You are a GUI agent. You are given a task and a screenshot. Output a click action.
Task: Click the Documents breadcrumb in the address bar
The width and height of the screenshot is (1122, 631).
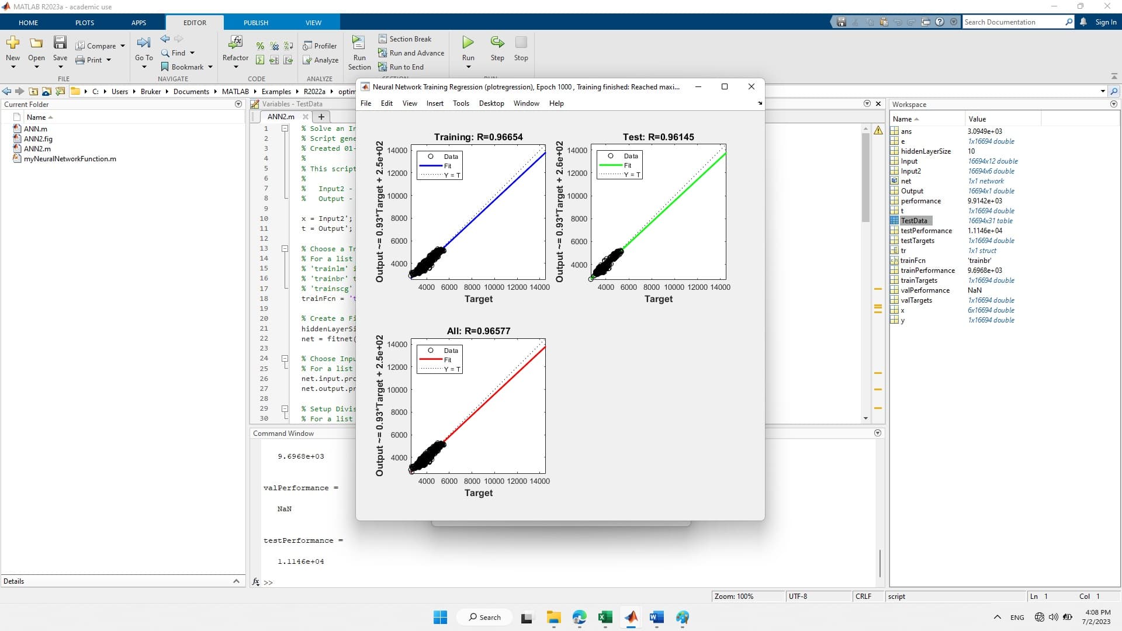(191, 92)
